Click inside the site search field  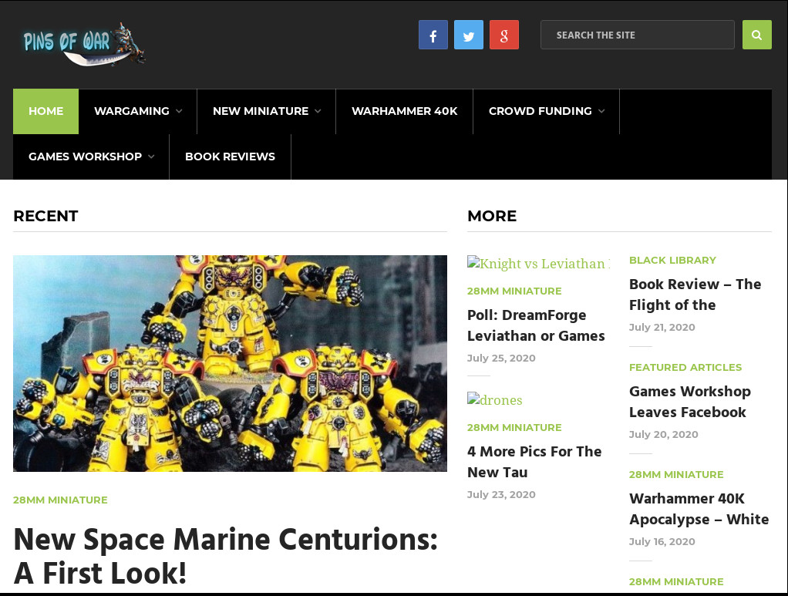point(637,34)
